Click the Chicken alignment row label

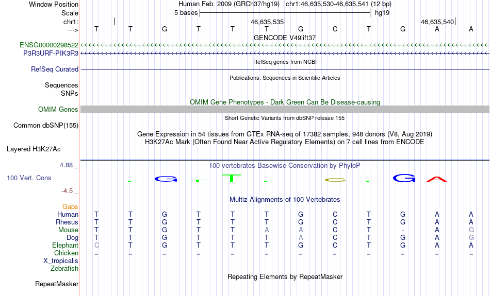[x=66, y=253]
